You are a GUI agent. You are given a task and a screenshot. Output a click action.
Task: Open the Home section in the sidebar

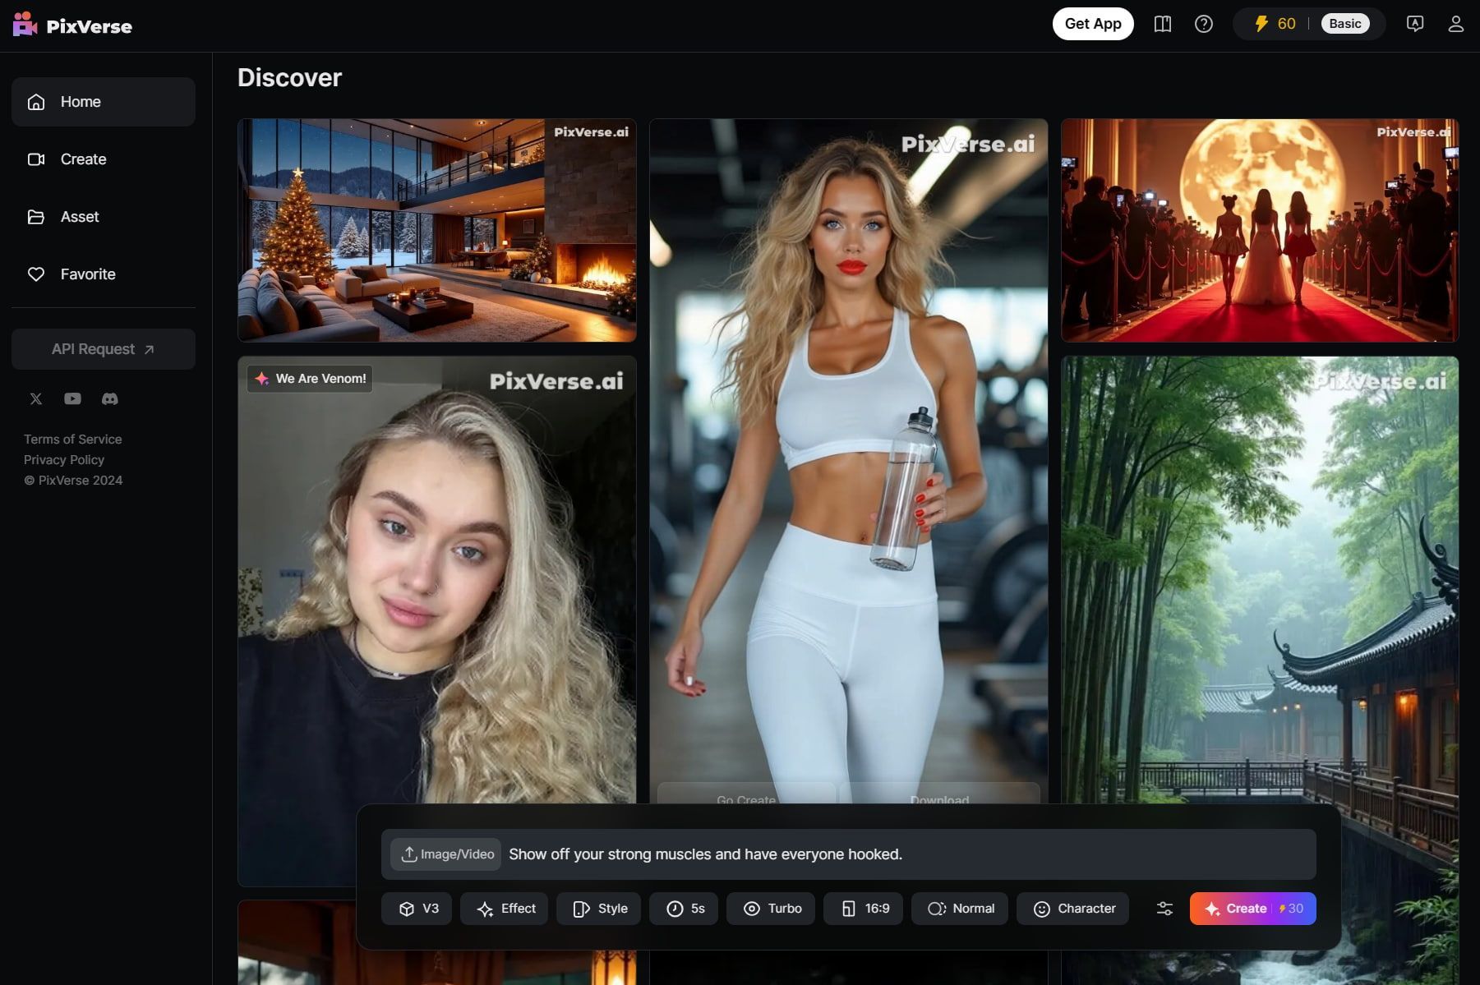coord(103,101)
